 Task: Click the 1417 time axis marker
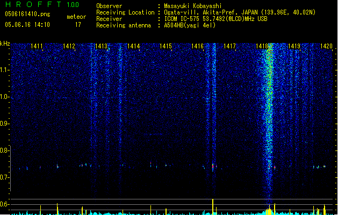(229, 46)
